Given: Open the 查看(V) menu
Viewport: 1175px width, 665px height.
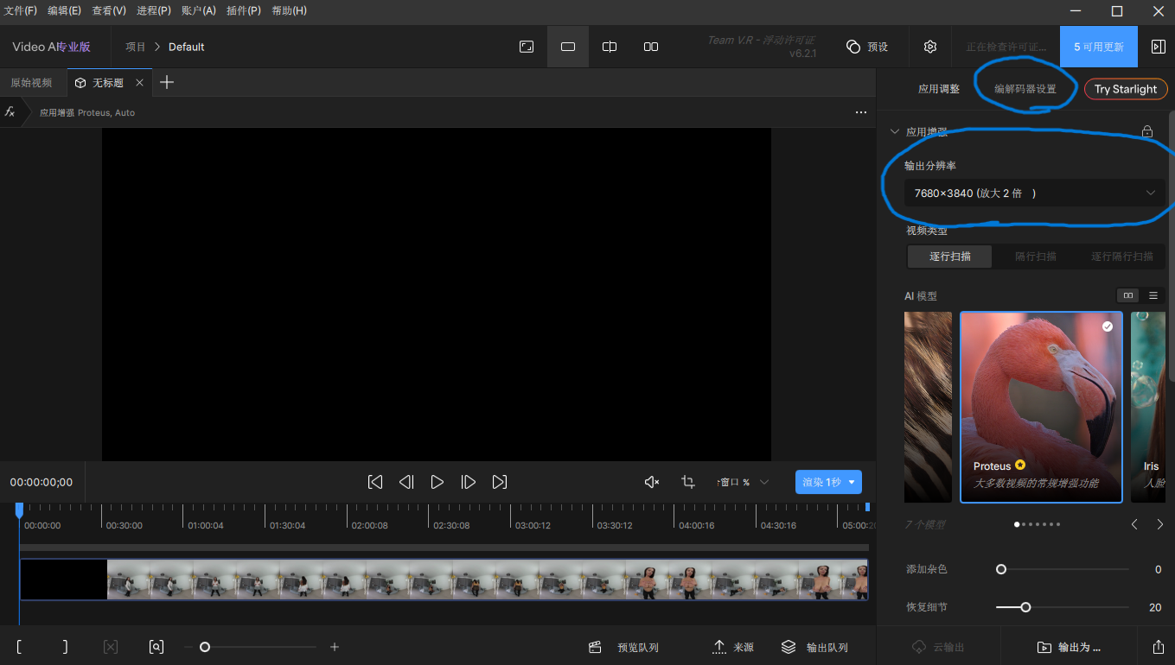Looking at the screenshot, I should point(110,11).
